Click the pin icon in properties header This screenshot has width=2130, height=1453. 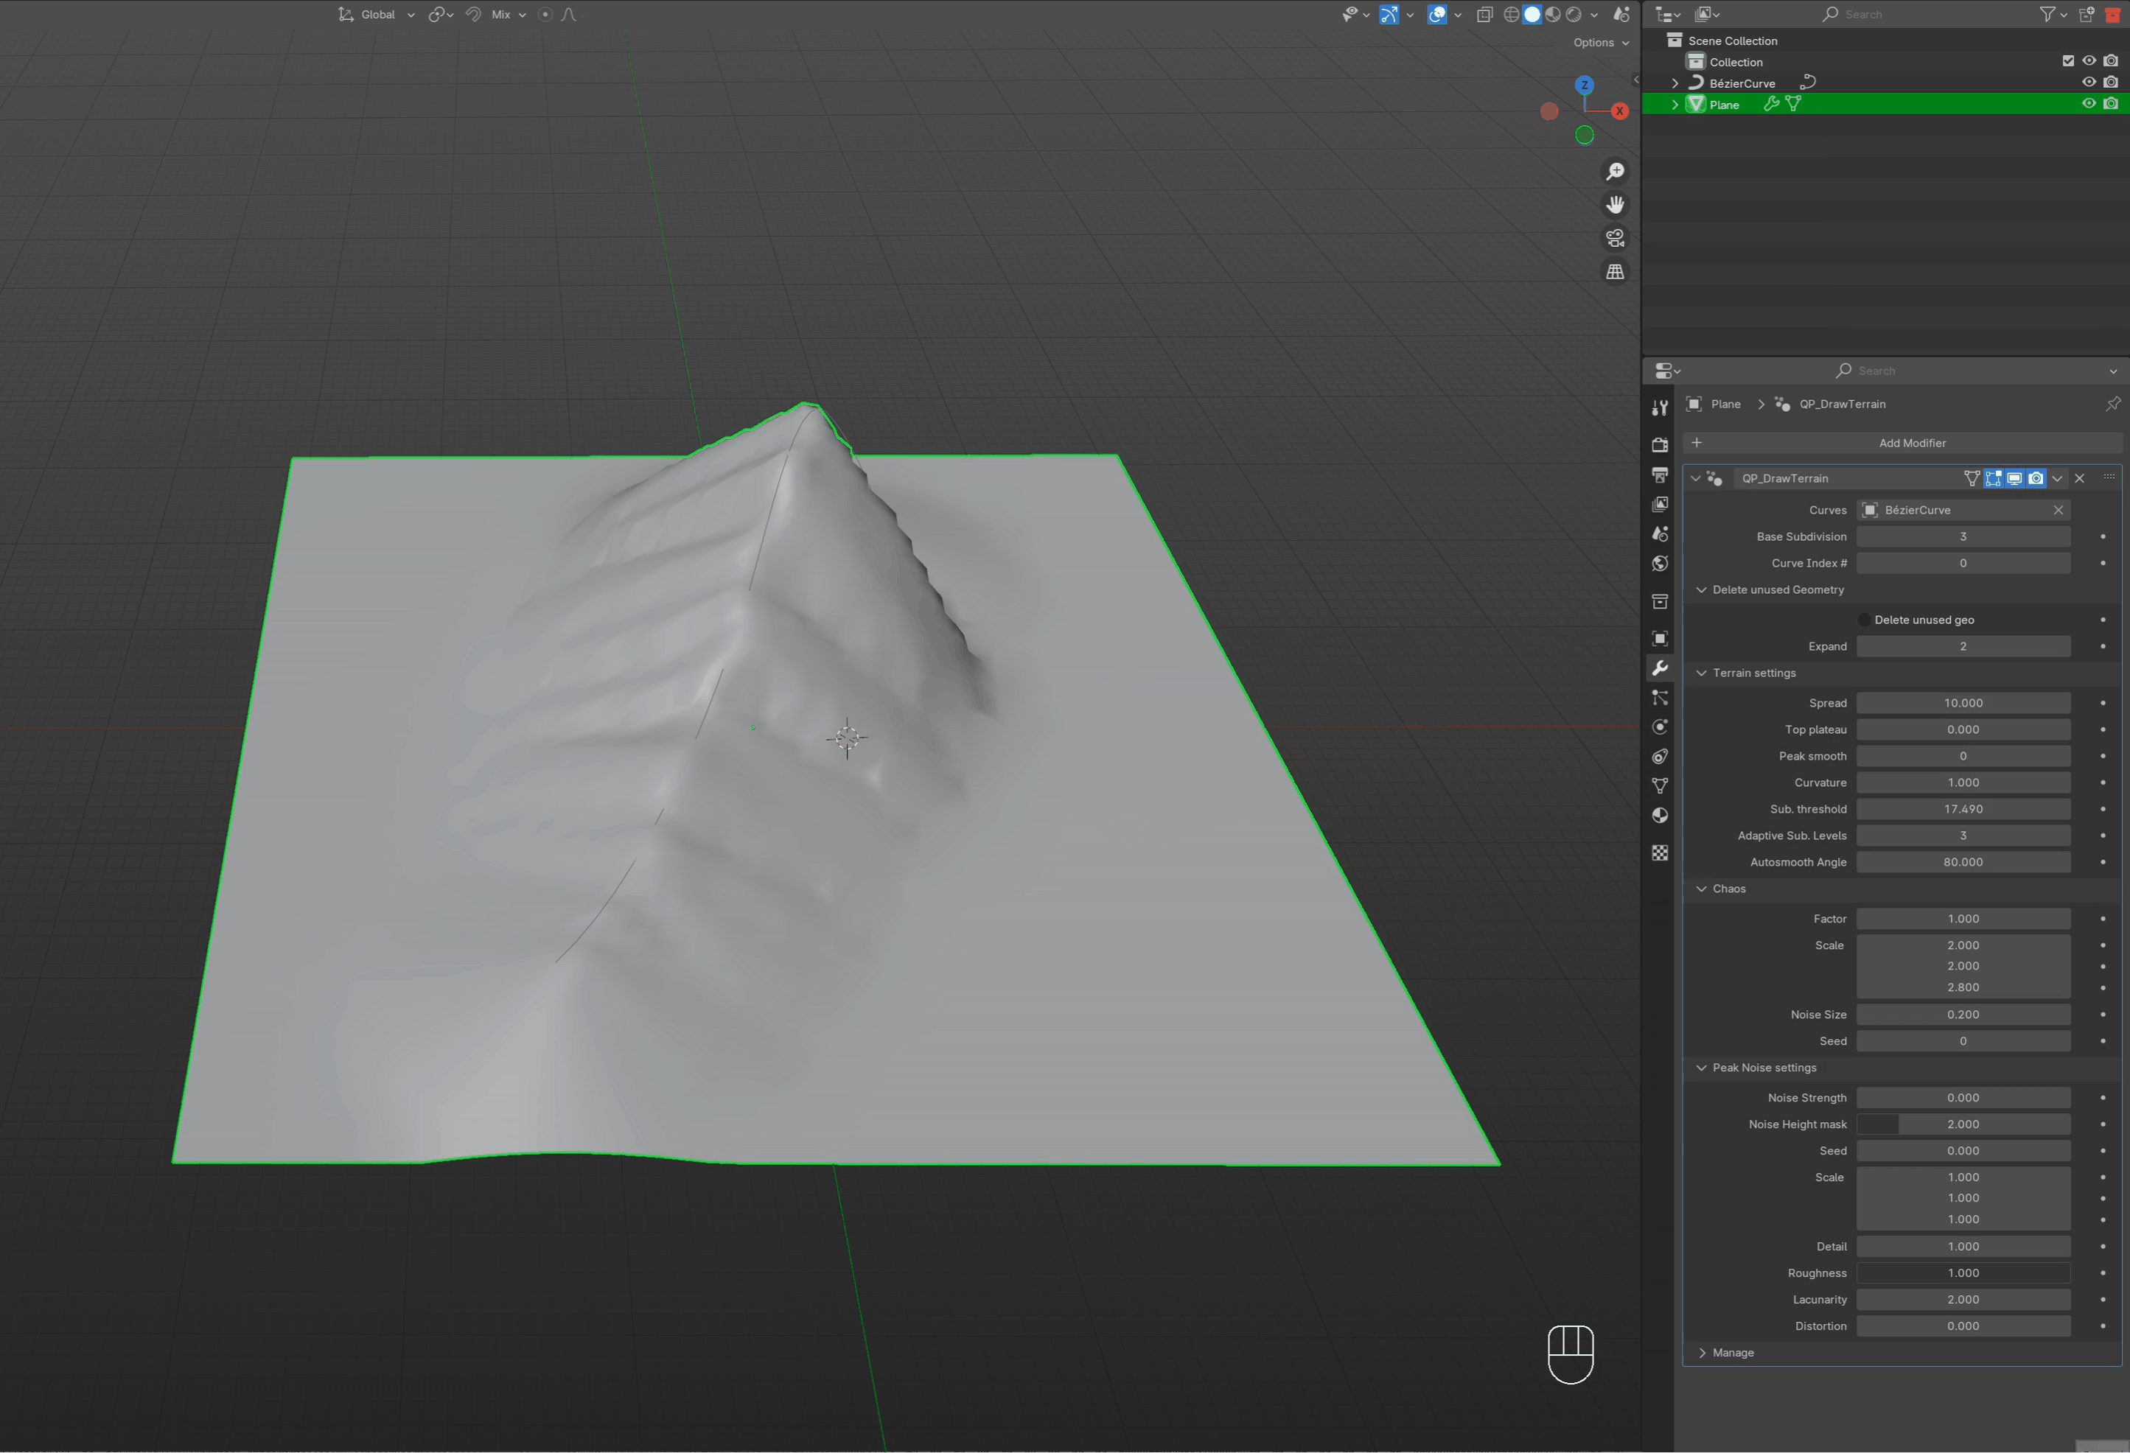[x=2112, y=404]
